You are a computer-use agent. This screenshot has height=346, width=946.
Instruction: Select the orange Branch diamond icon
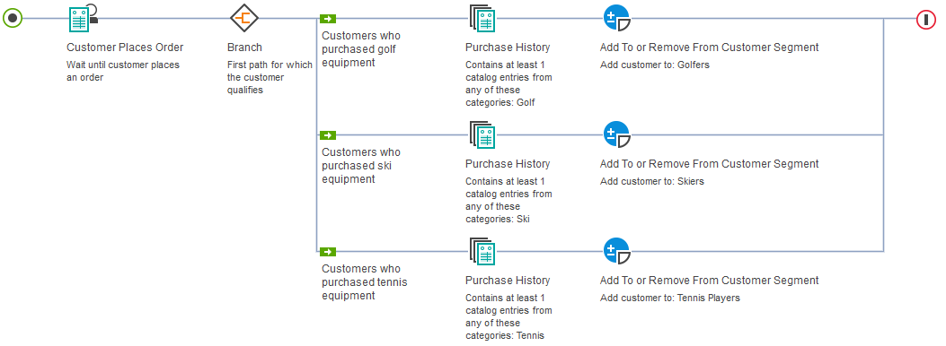(244, 18)
